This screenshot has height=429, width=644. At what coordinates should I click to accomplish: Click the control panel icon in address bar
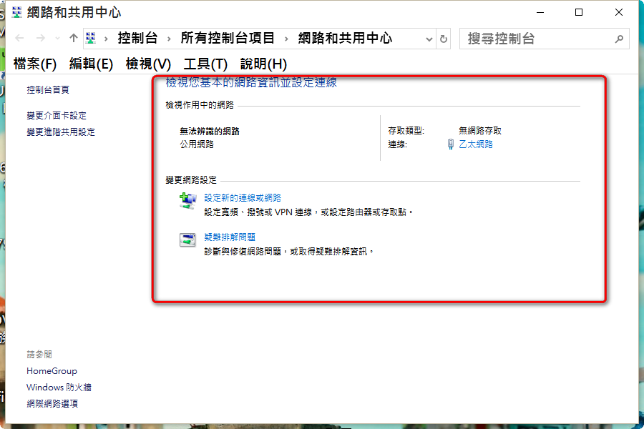91,39
